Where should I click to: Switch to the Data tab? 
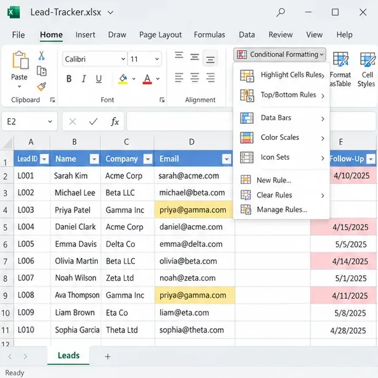(247, 34)
